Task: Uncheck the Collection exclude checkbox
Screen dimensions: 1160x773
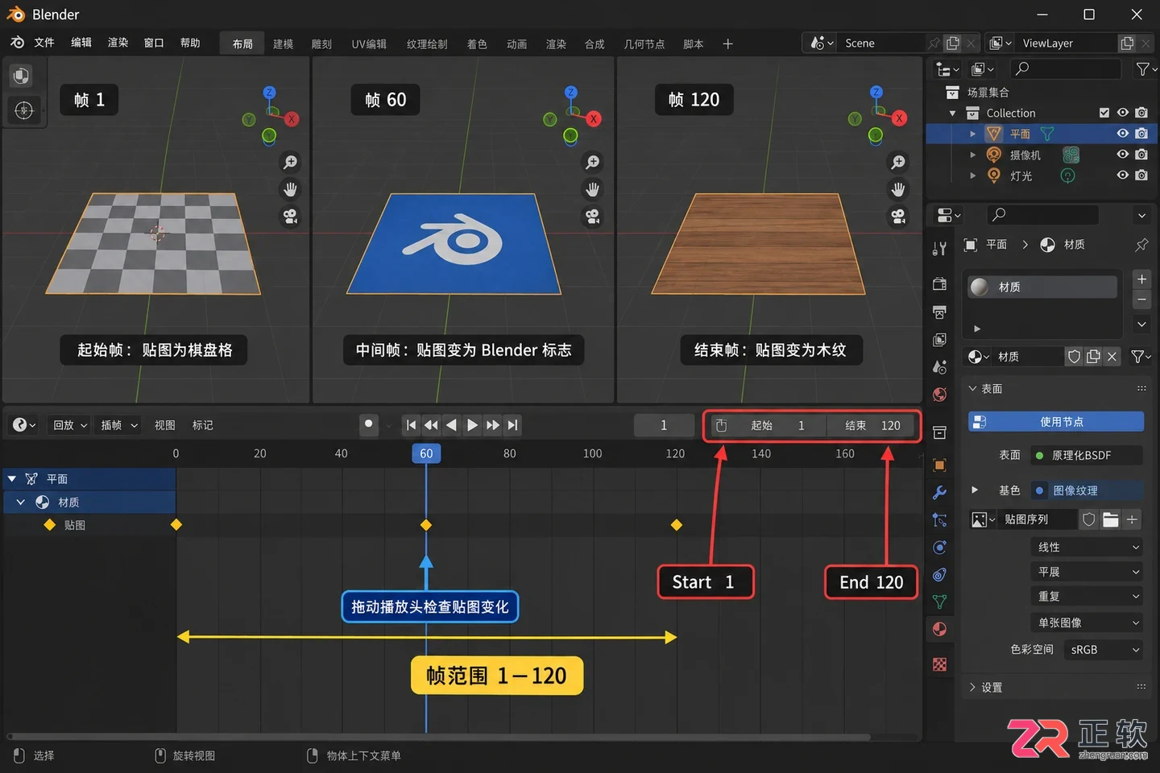Action: click(1104, 113)
